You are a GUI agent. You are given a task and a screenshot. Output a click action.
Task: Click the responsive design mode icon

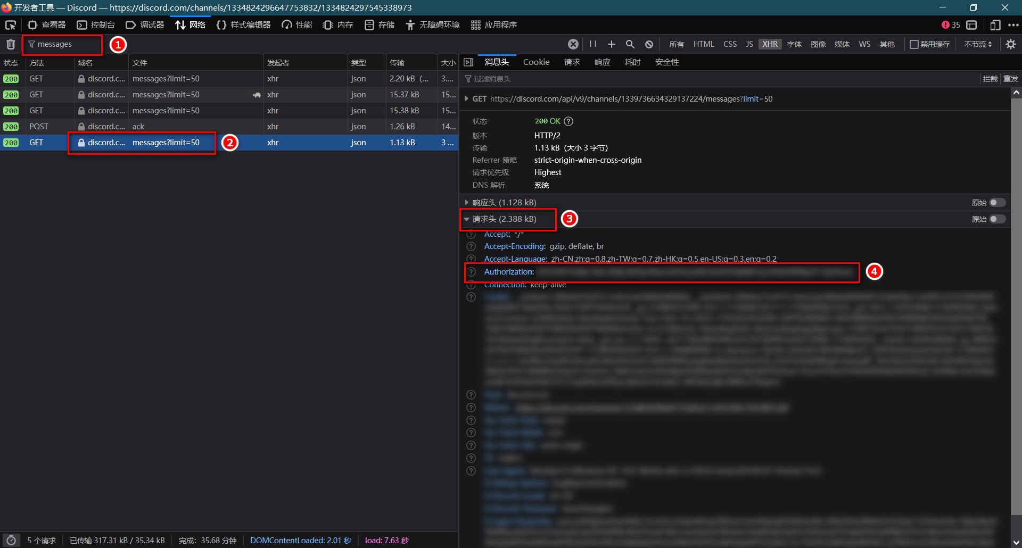pos(995,25)
